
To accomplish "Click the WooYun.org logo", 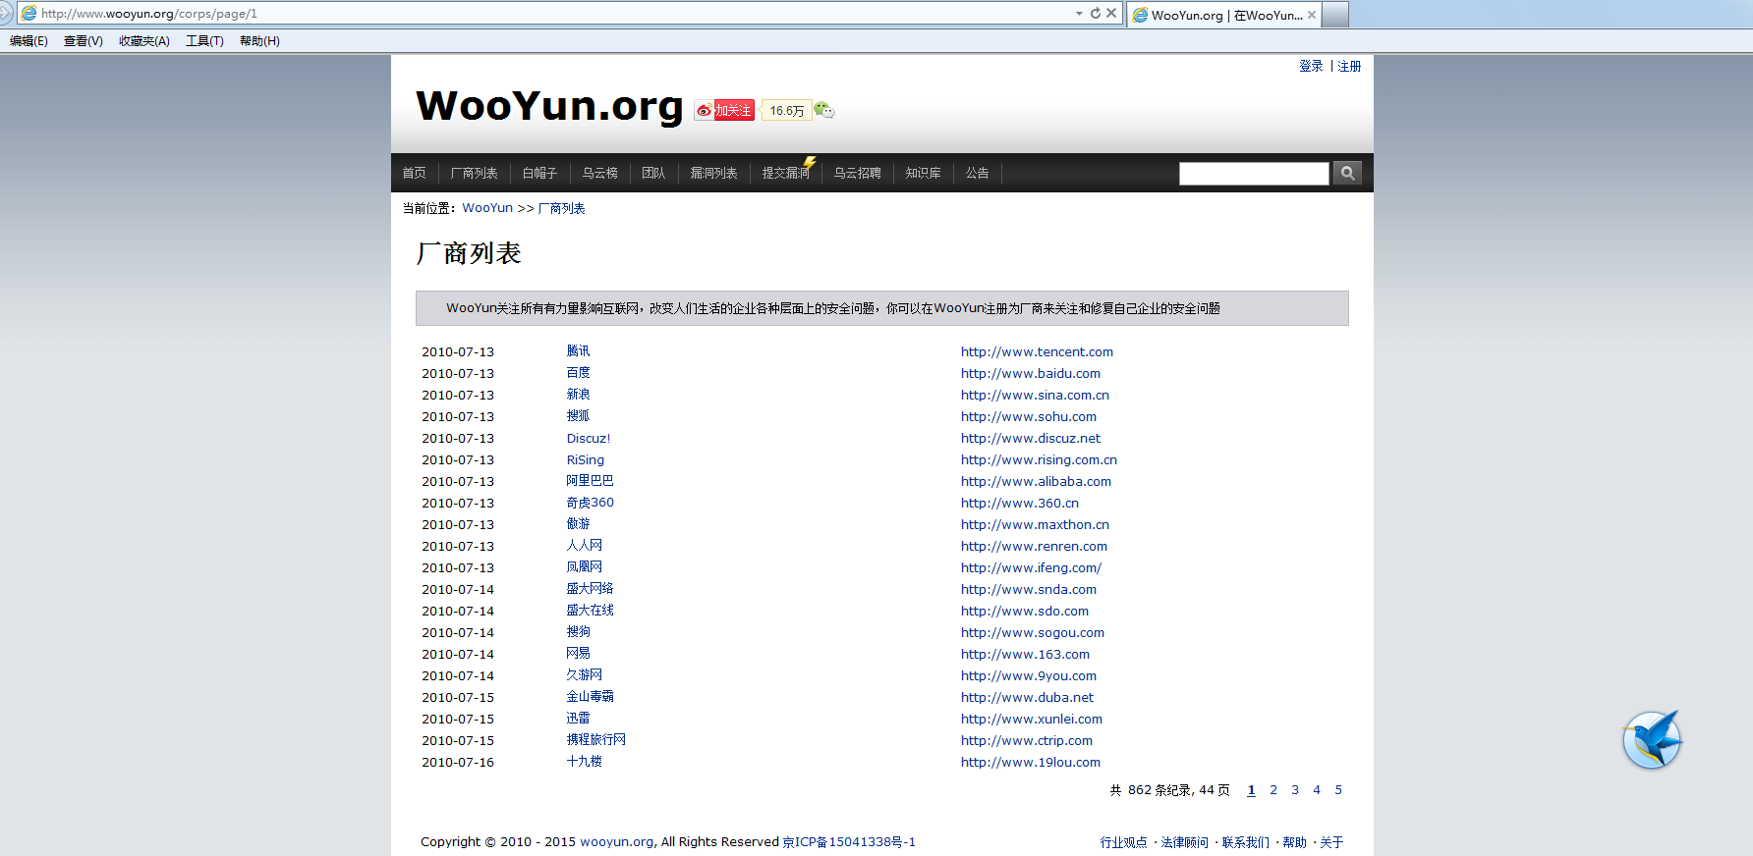I will coord(549,106).
